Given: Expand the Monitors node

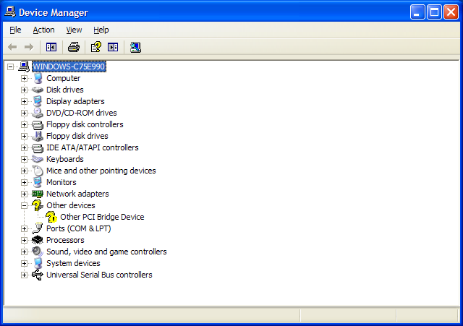Looking at the screenshot, I should pos(24,183).
